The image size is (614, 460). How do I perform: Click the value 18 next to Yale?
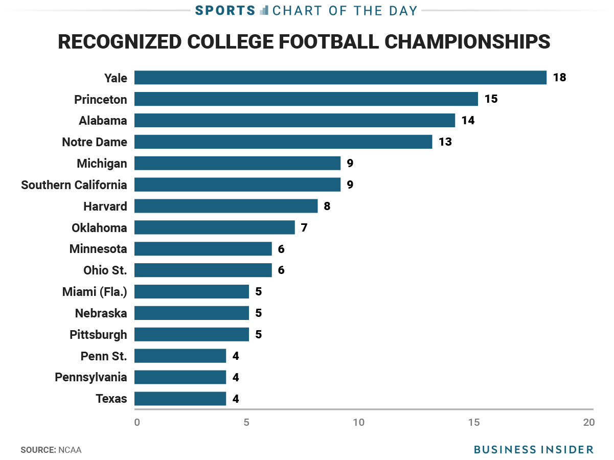click(x=559, y=78)
